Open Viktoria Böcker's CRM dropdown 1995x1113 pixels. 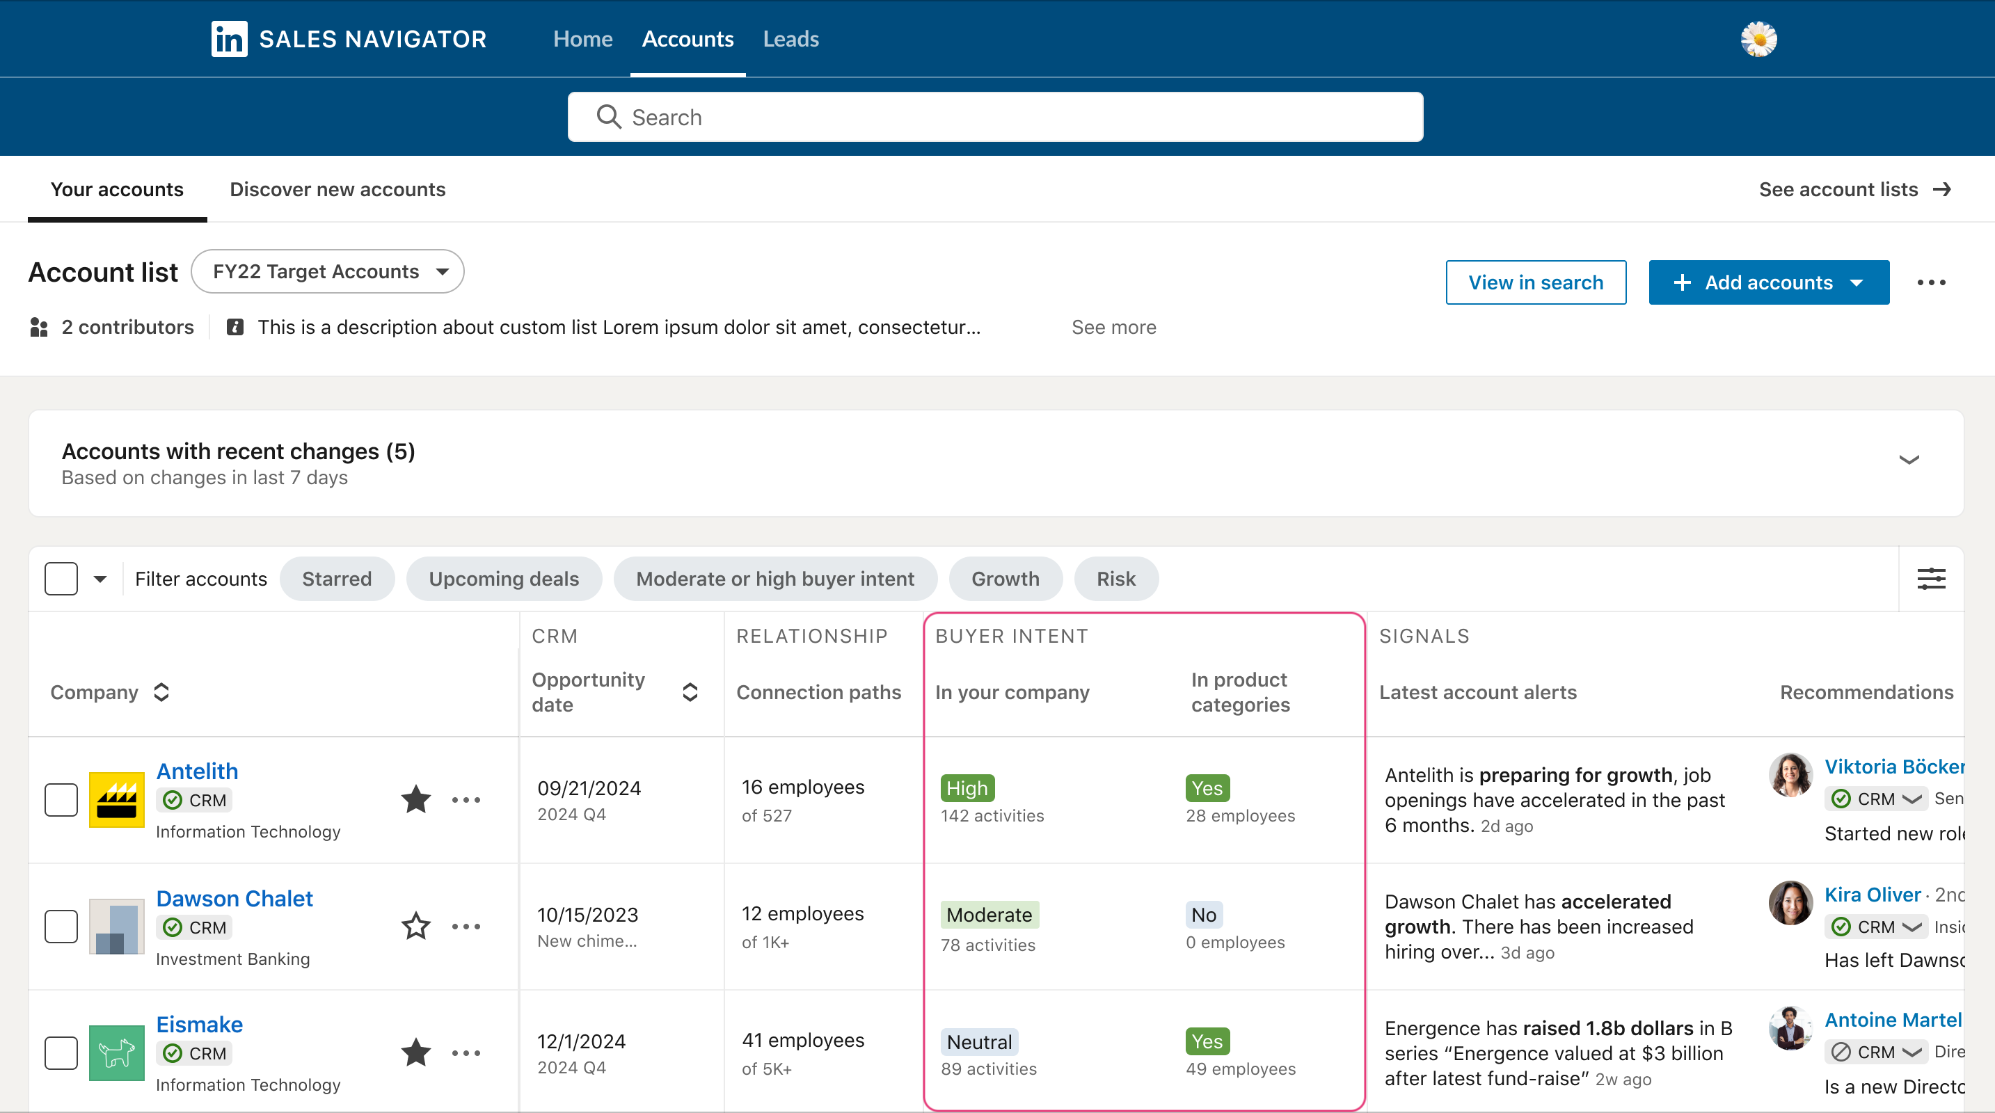tap(1877, 799)
